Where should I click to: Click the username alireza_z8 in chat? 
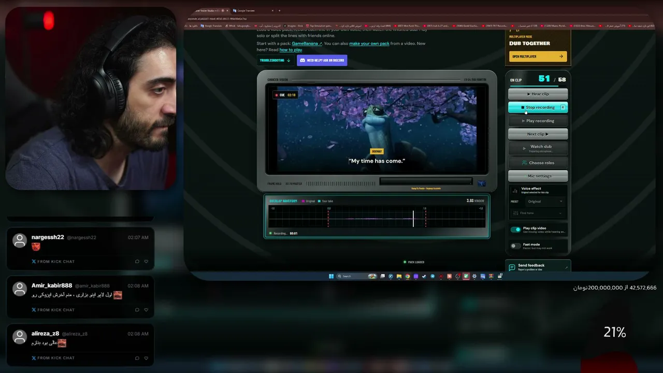(46, 334)
